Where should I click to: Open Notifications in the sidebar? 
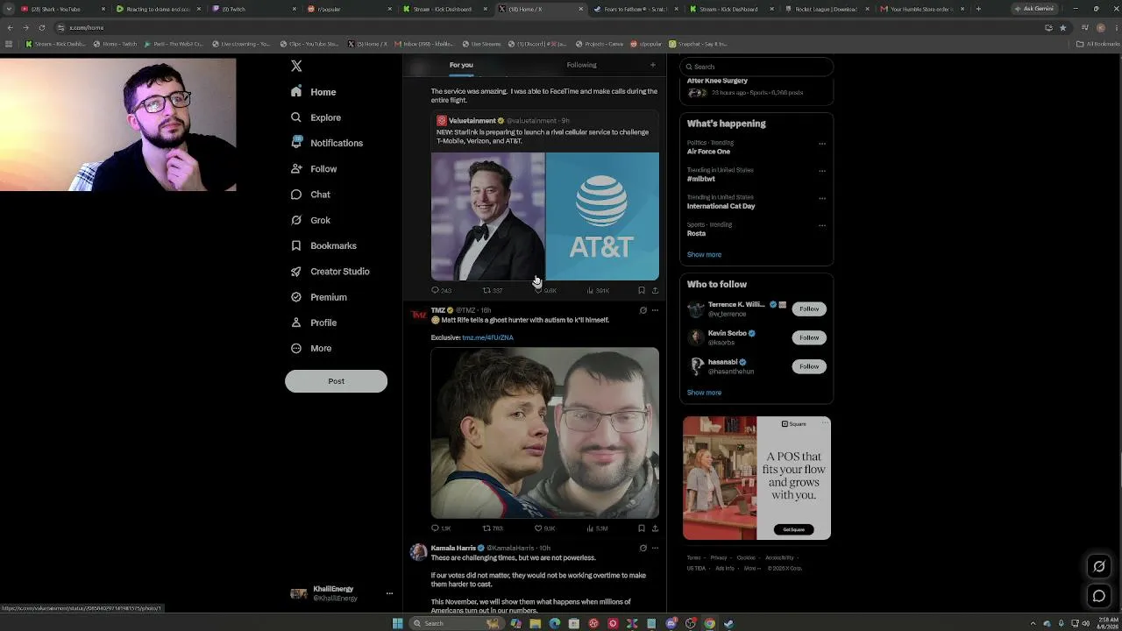[326, 143]
